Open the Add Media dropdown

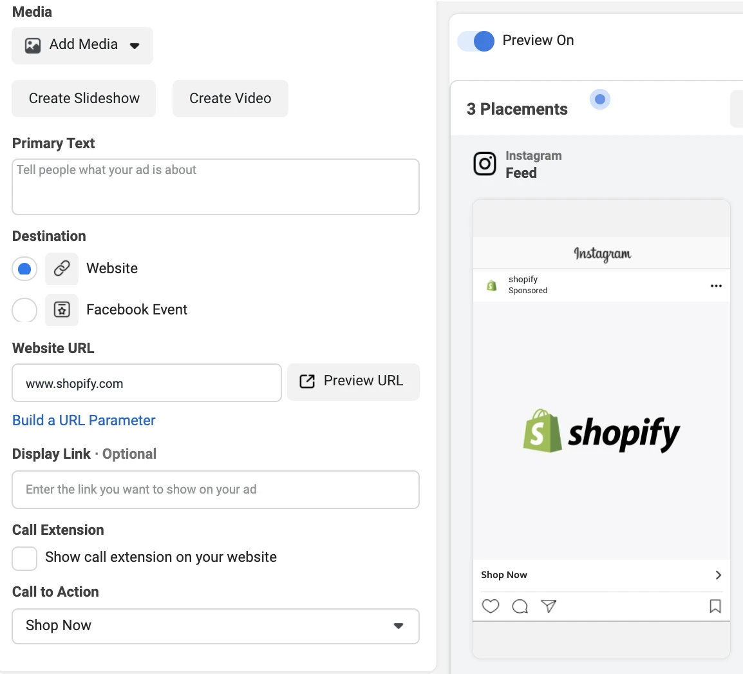click(x=82, y=45)
